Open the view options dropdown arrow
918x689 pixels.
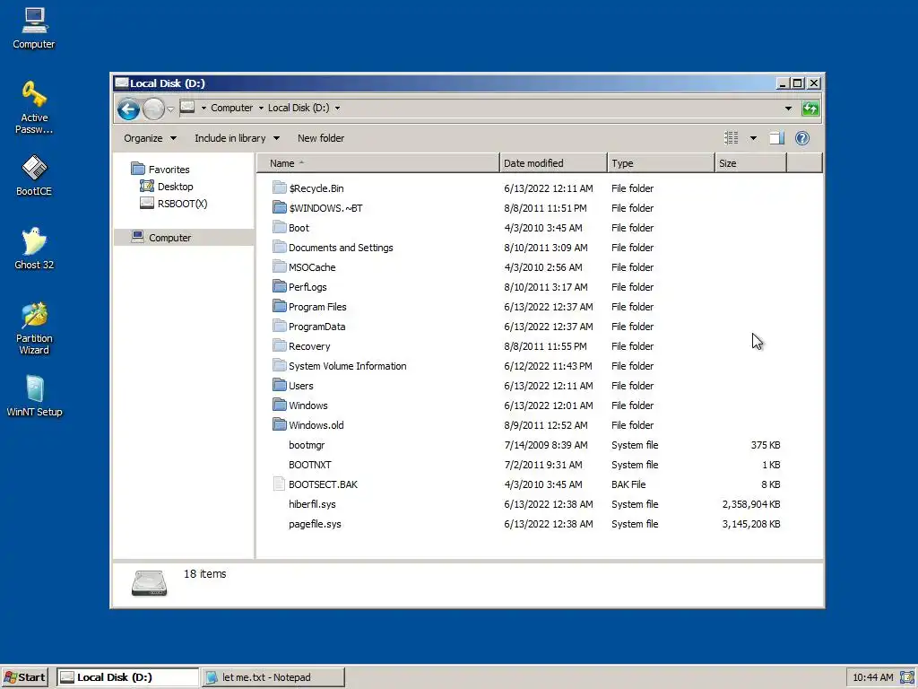[753, 138]
